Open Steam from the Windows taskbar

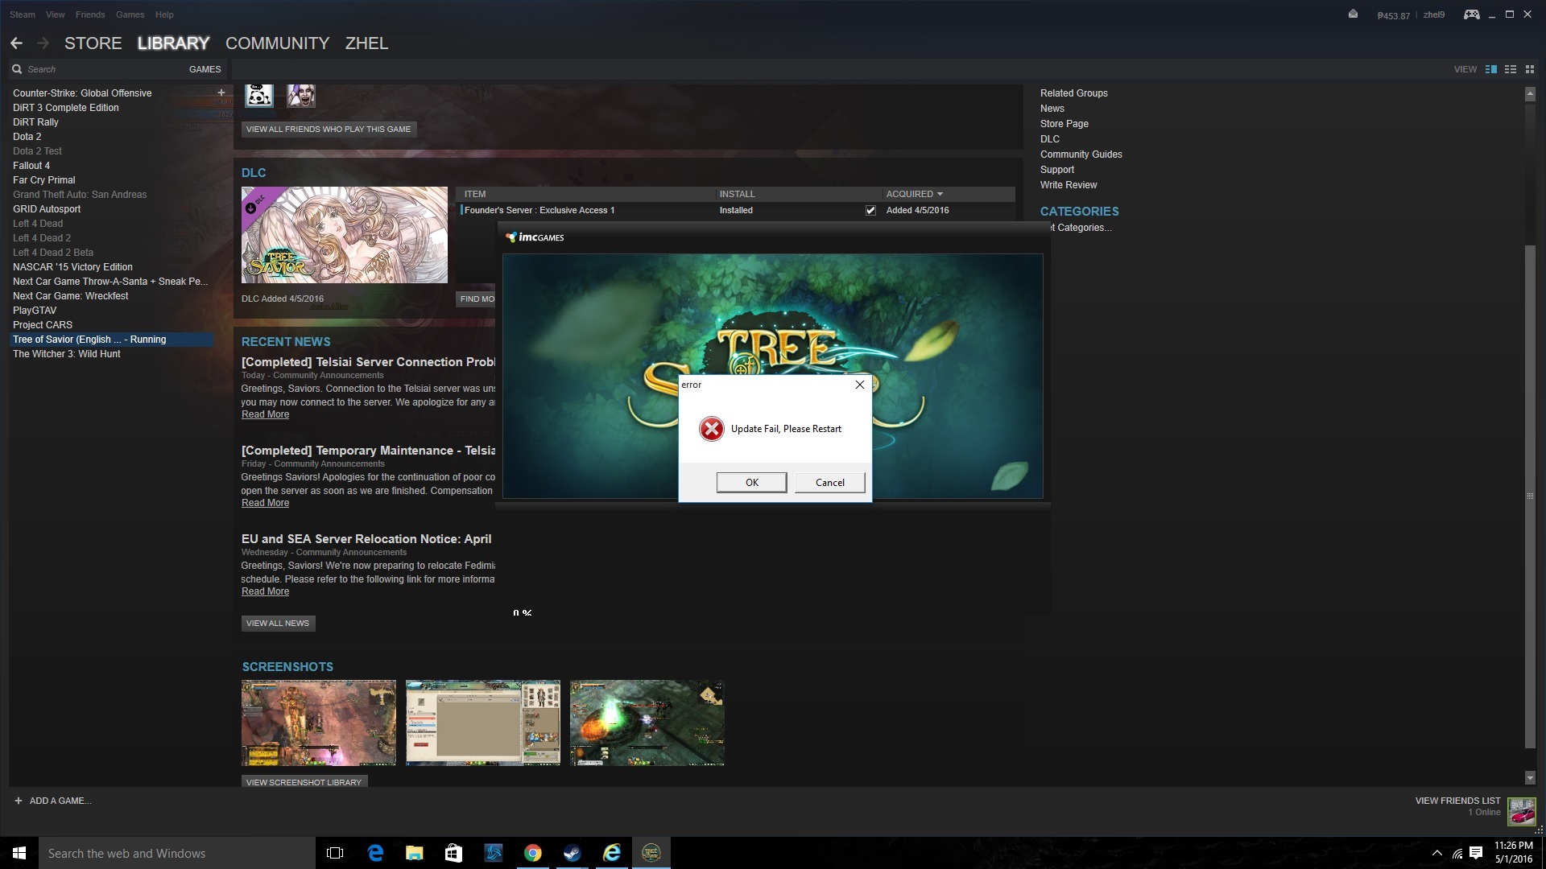click(x=572, y=853)
